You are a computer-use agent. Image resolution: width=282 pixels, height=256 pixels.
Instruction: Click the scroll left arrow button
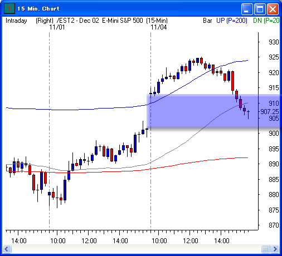coord(7,249)
